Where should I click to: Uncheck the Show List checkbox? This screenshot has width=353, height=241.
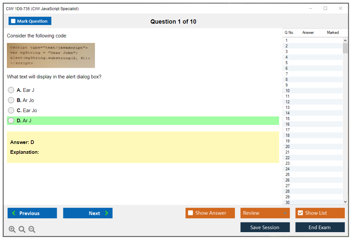tap(300, 213)
